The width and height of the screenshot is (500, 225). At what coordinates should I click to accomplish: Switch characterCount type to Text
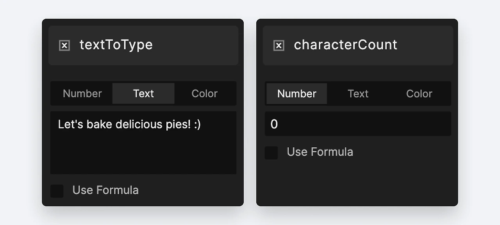[358, 94]
